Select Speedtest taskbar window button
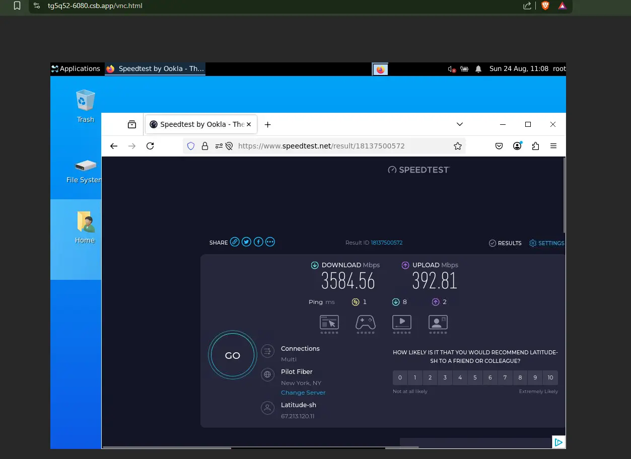Image resolution: width=631 pixels, height=459 pixels. pos(155,69)
